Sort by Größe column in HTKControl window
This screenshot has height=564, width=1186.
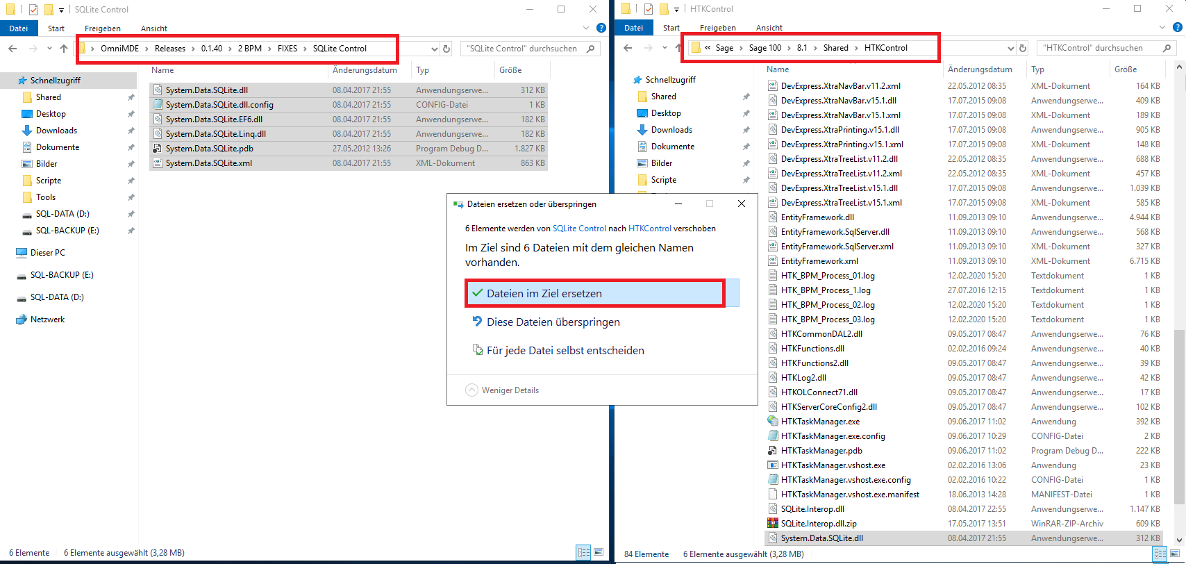click(1126, 69)
